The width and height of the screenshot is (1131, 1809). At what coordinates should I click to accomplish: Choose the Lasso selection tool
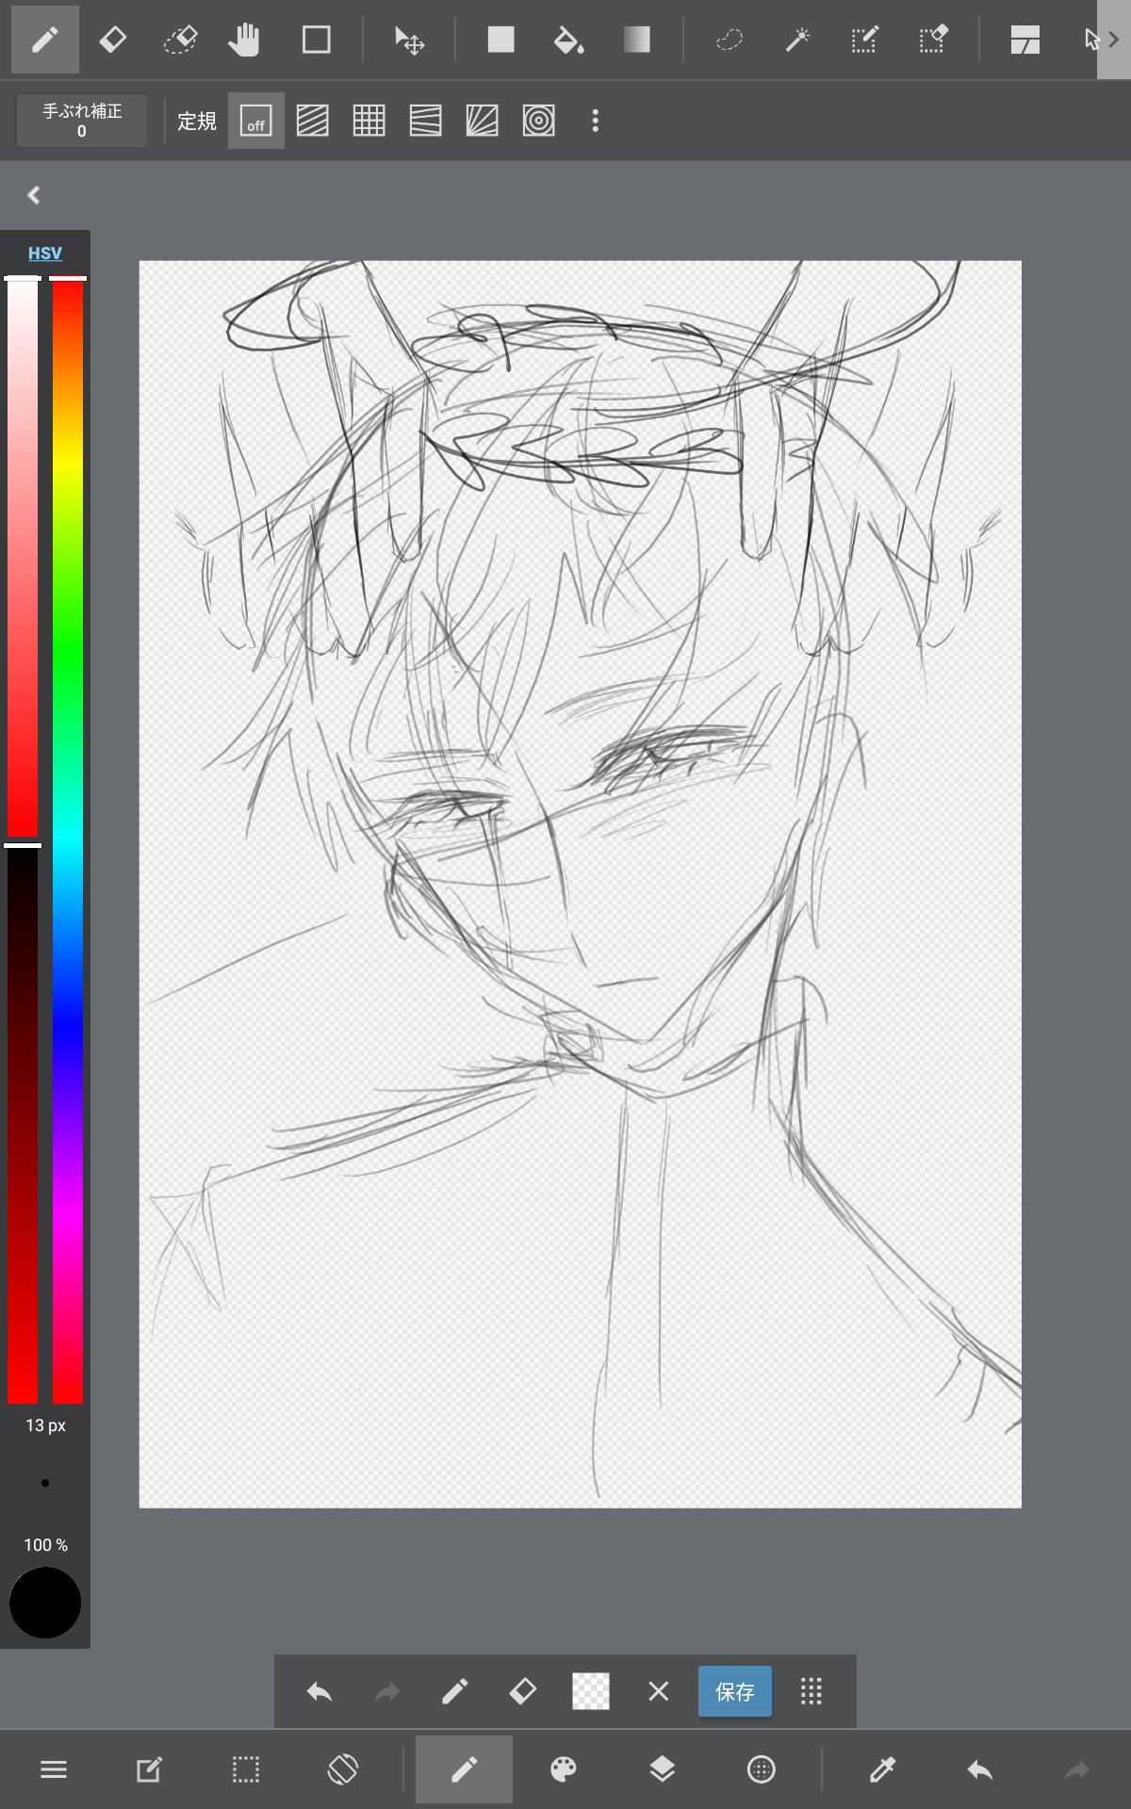[729, 40]
